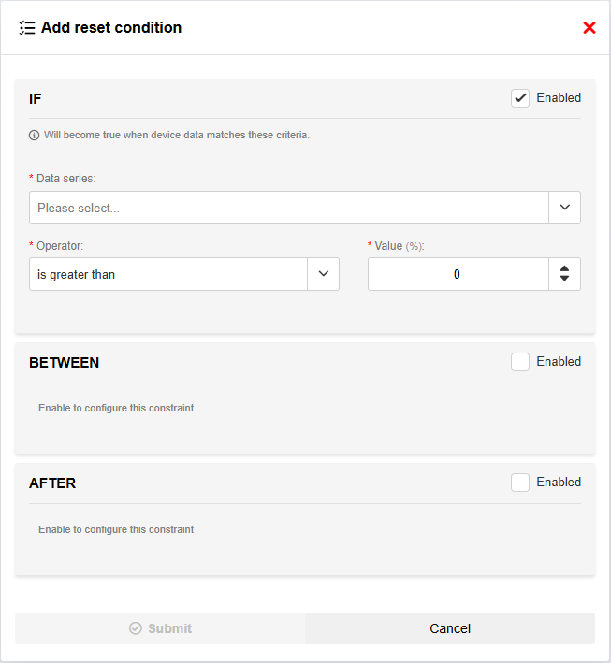Click the IF section header label
611x663 pixels.
[36, 98]
